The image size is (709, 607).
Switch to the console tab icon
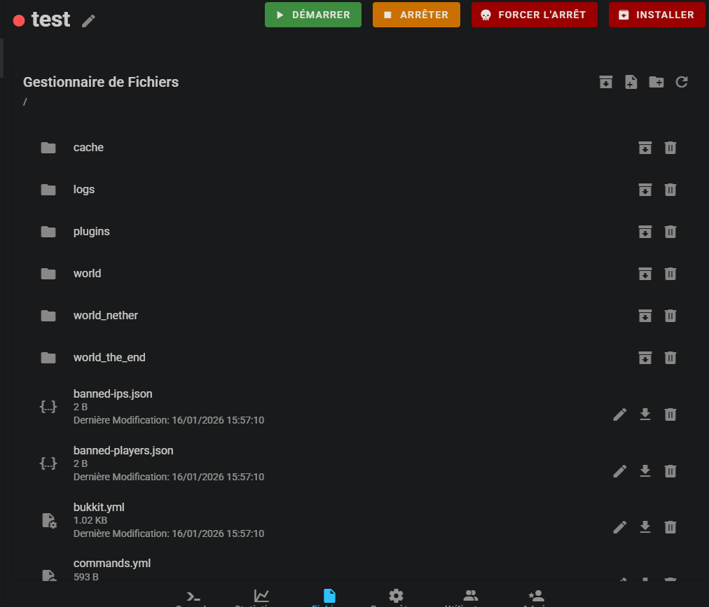(194, 596)
